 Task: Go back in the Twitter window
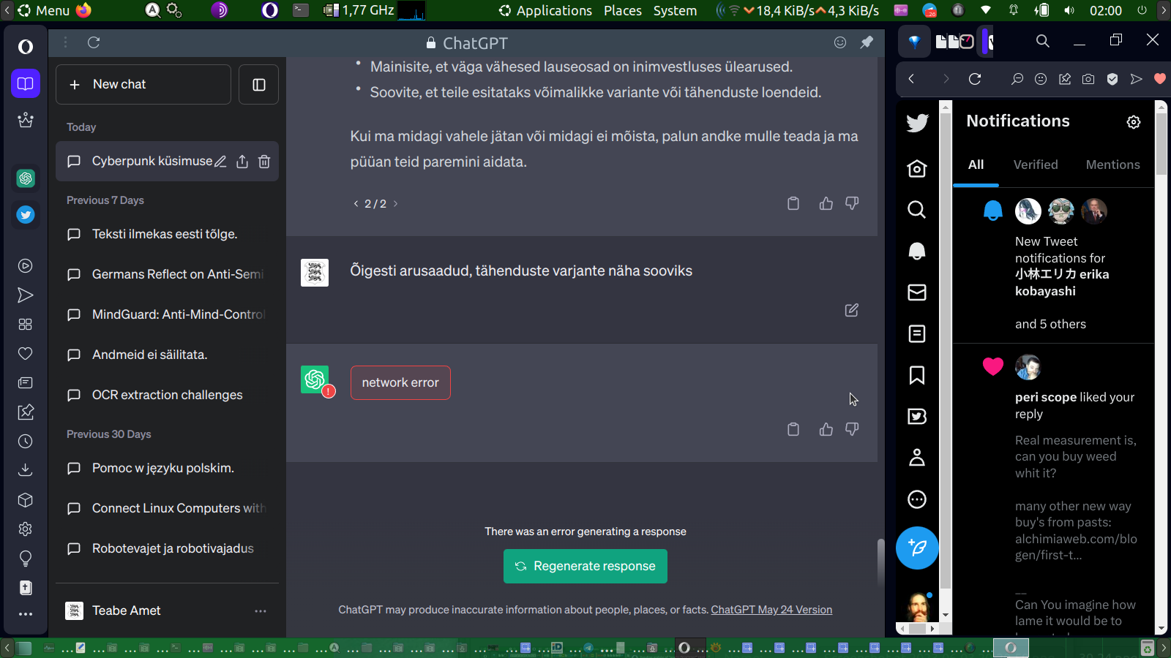coord(911,79)
